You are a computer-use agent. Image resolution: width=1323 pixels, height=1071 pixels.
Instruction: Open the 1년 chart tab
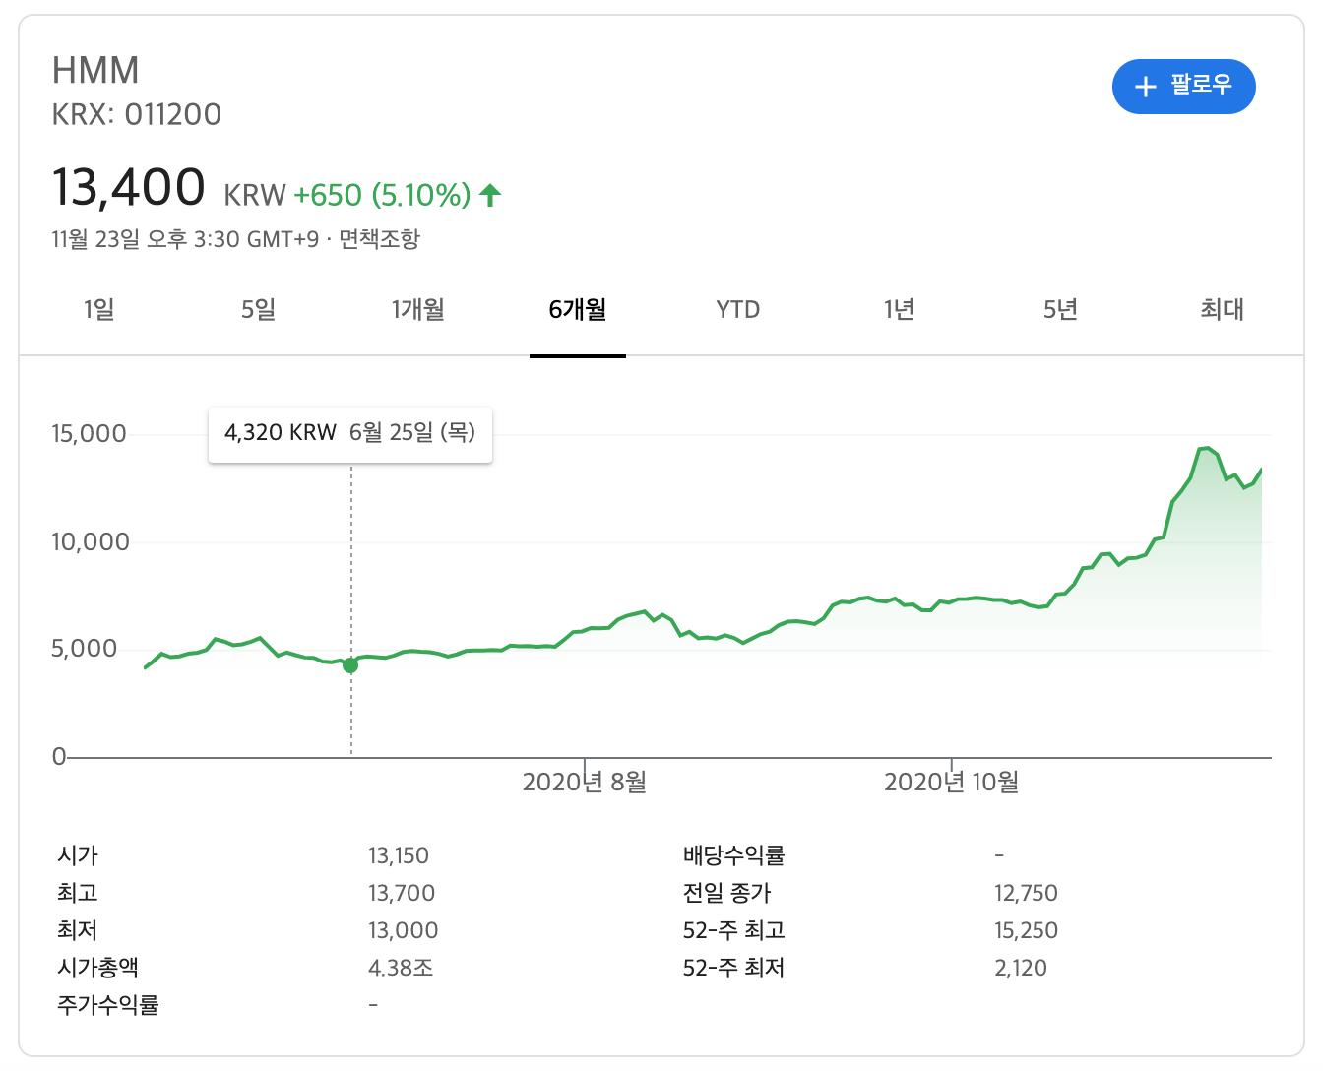point(899,310)
